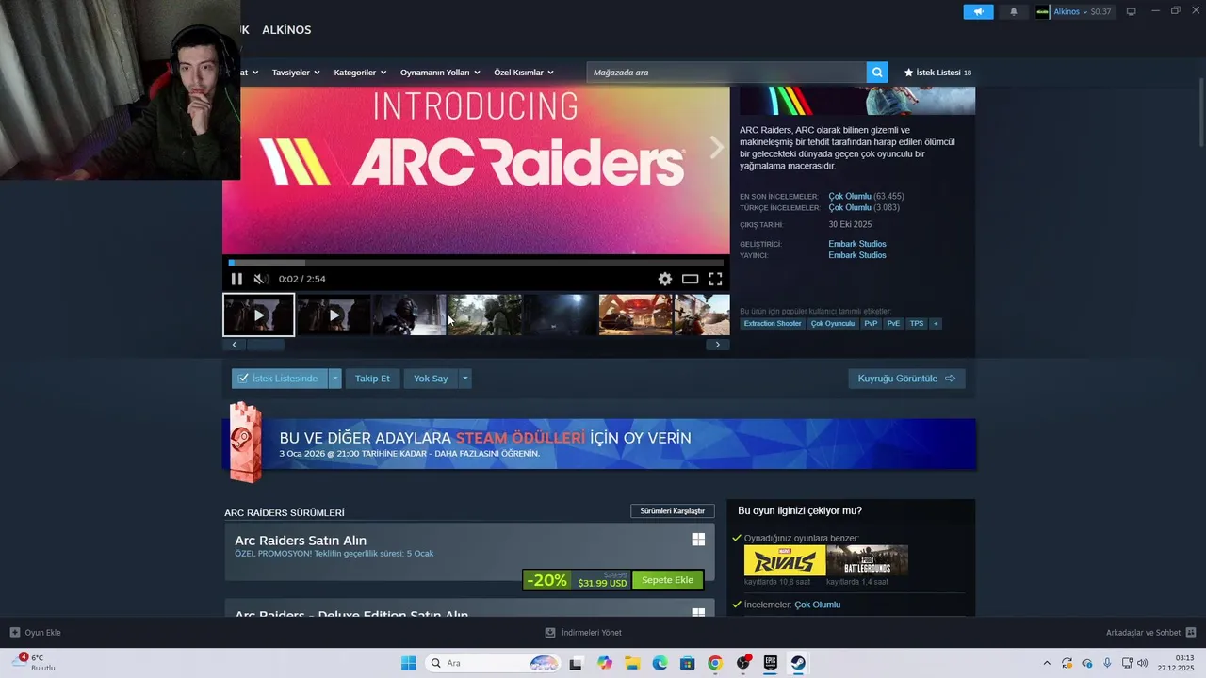The height and width of the screenshot is (678, 1206).
Task: Open Steam announcements megaphone button
Action: (x=978, y=11)
